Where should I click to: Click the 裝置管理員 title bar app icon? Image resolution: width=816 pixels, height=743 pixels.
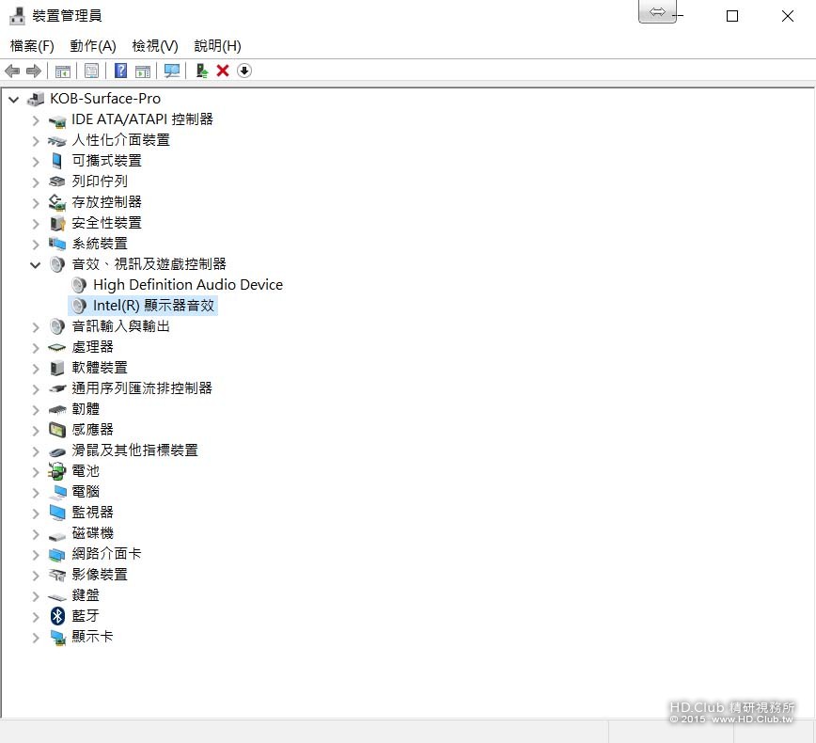17,16
